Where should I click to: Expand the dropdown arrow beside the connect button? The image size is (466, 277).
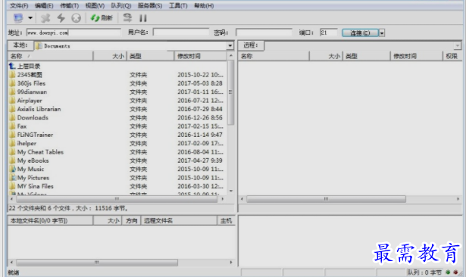pyautogui.click(x=382, y=33)
